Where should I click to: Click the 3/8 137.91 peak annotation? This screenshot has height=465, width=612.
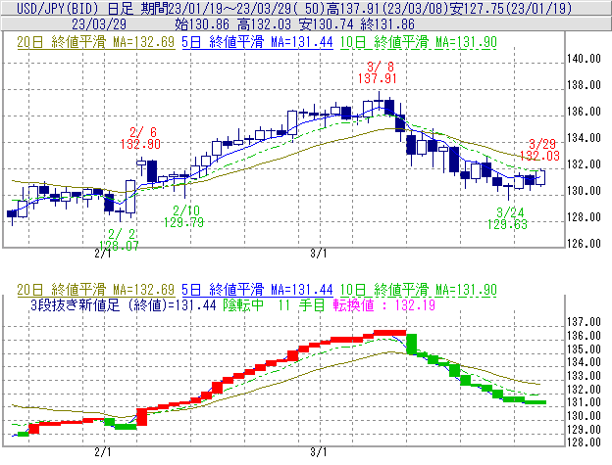pyautogui.click(x=378, y=72)
